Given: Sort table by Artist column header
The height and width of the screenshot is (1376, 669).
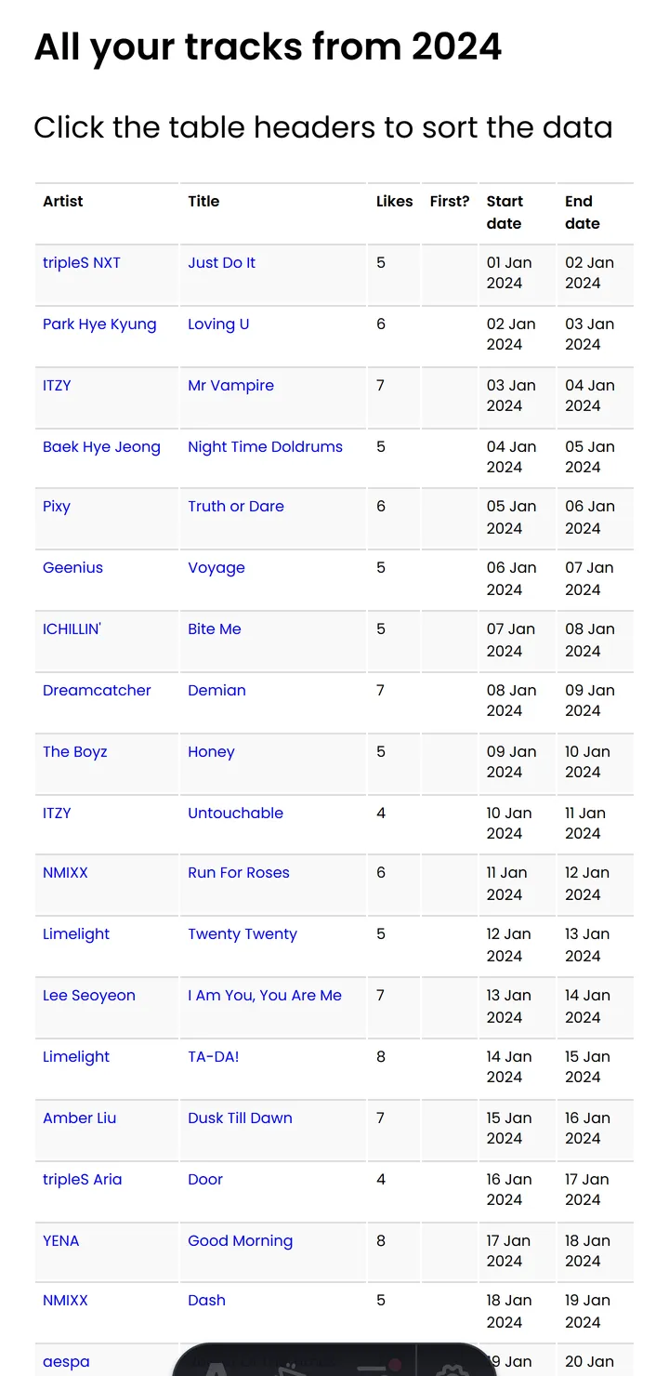Looking at the screenshot, I should tap(63, 201).
